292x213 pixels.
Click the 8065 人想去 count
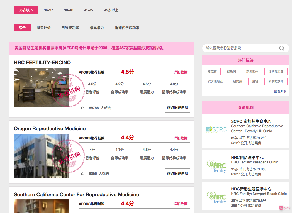point(99,173)
